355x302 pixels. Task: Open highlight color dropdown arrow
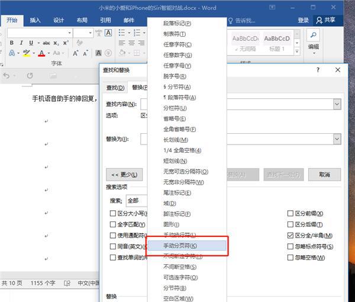point(34,53)
